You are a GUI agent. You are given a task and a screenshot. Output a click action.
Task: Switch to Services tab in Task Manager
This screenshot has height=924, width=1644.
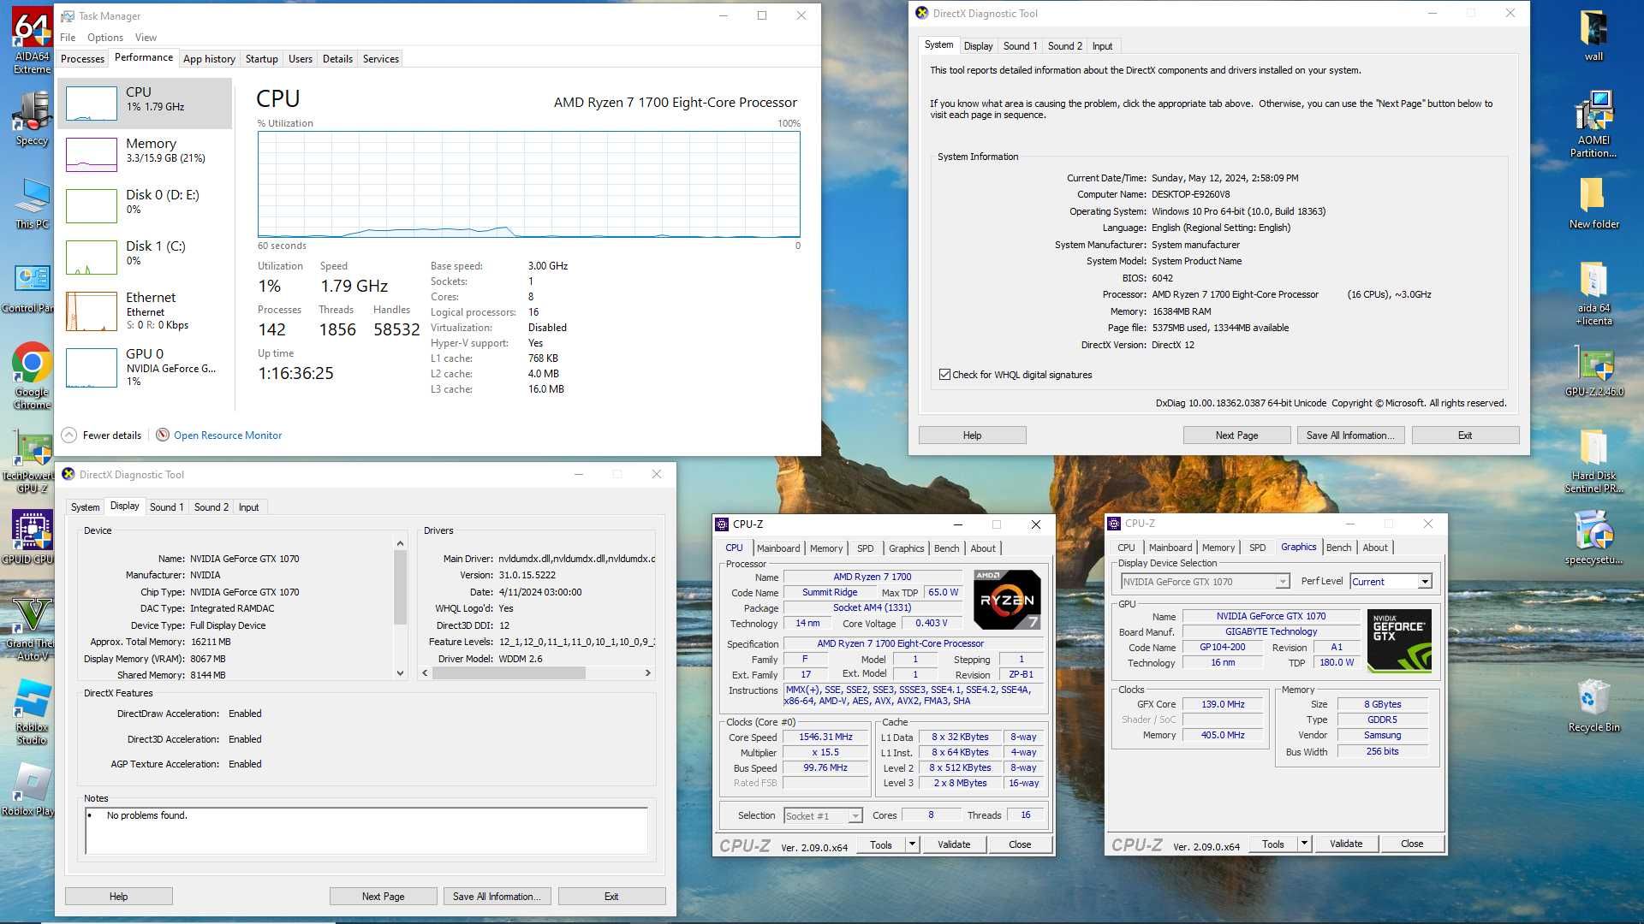click(x=380, y=59)
